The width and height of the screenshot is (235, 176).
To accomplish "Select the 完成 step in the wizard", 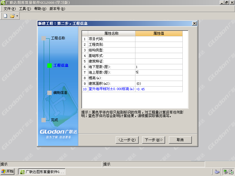I will [54, 120].
